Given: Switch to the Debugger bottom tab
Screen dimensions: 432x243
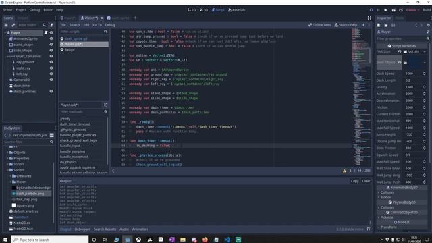Looking at the screenshot, I should (82, 230).
